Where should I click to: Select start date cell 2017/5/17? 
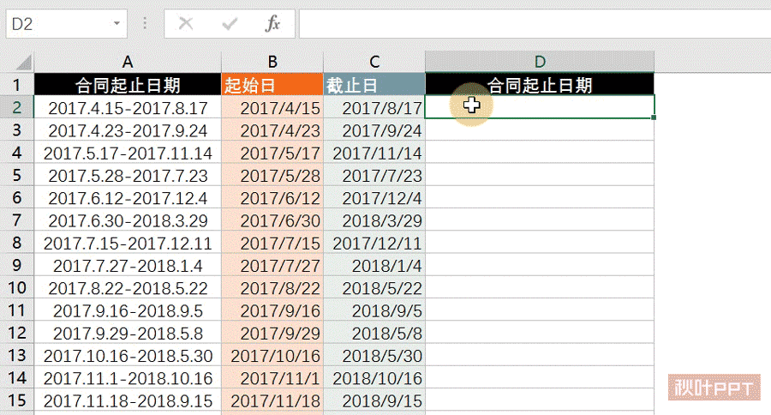[x=272, y=153]
